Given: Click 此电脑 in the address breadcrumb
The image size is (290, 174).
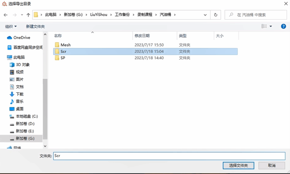Looking at the screenshot, I should [51, 15].
